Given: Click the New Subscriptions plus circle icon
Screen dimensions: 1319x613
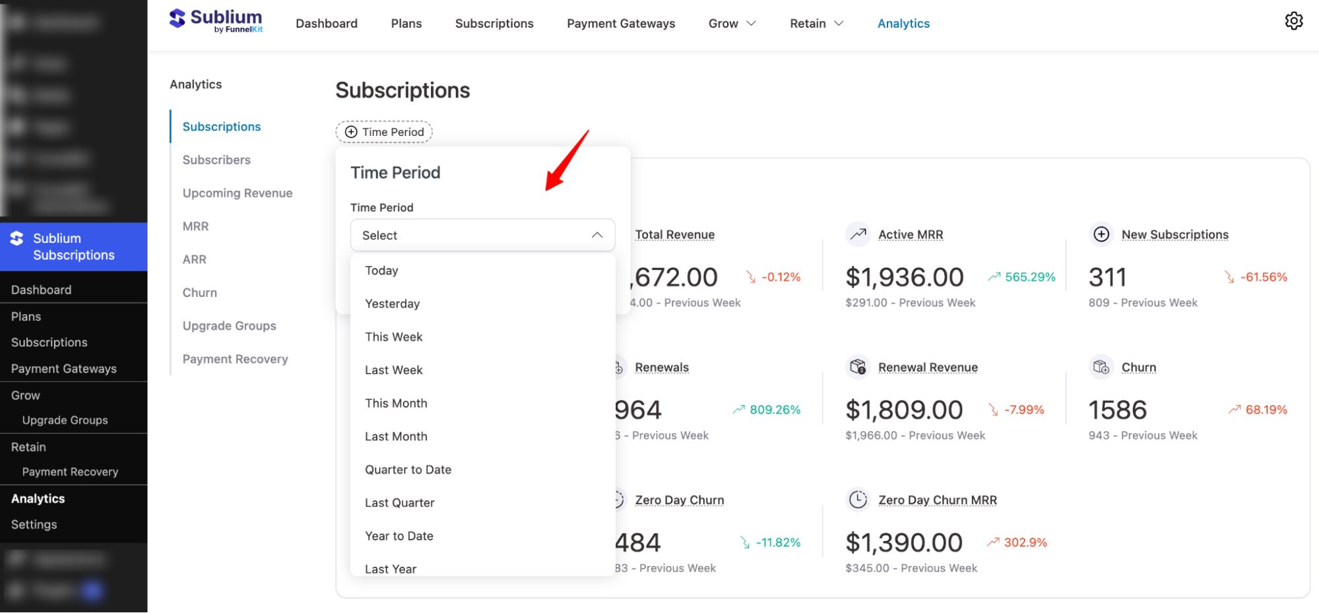Looking at the screenshot, I should pyautogui.click(x=1101, y=234).
